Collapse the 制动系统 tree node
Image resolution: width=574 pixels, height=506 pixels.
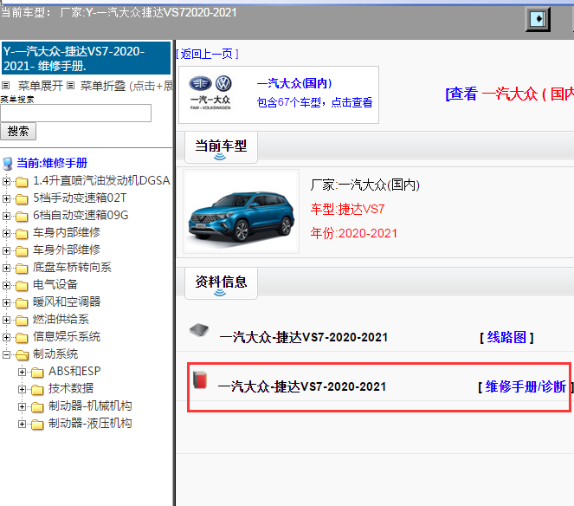6,354
